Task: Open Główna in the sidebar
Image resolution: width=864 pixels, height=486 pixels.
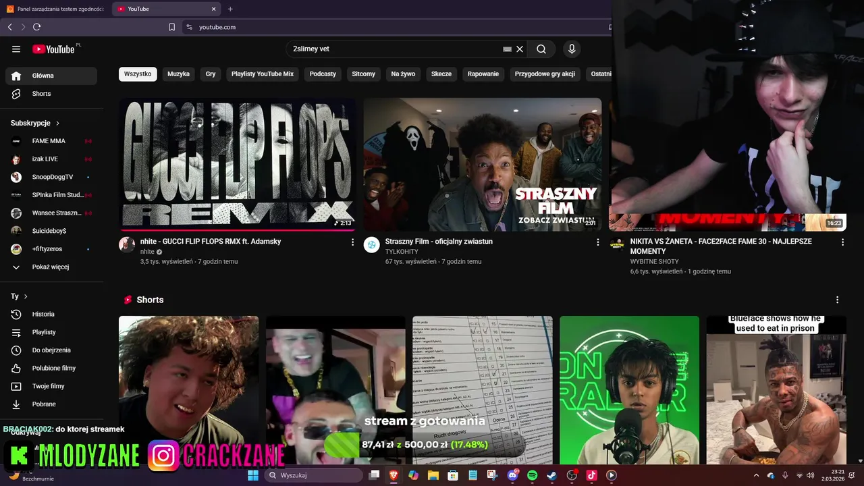Action: coord(51,76)
